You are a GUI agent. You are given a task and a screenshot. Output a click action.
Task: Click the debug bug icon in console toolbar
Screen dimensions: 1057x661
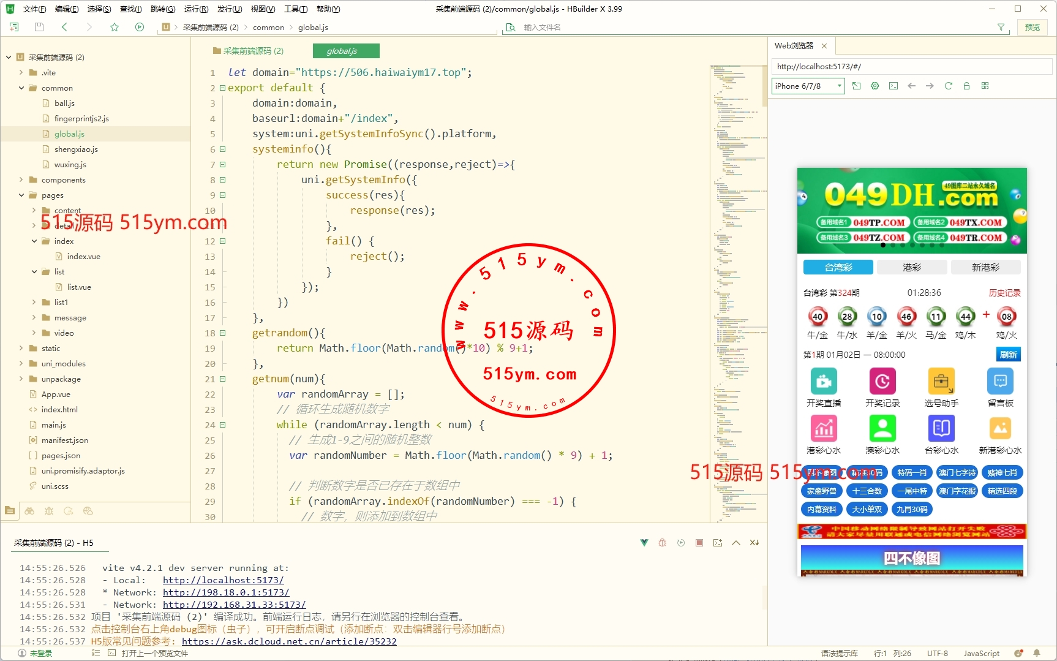pyautogui.click(x=662, y=543)
